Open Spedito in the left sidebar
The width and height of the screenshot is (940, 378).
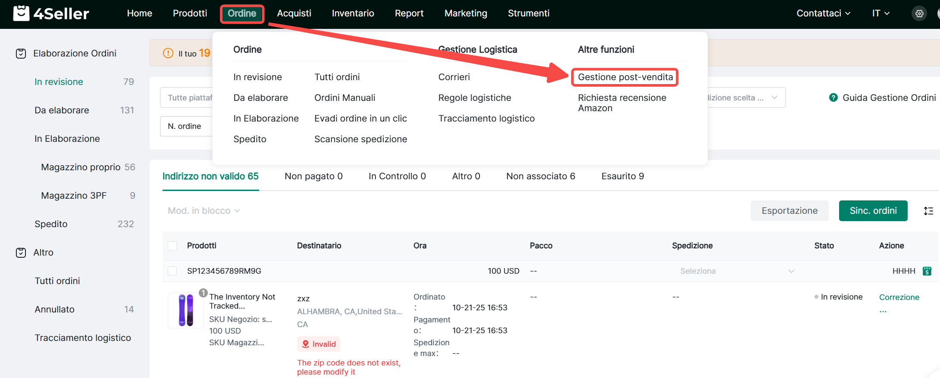tap(51, 224)
